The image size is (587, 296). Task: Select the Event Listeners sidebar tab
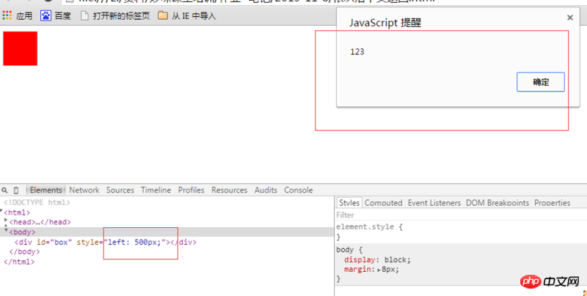pyautogui.click(x=434, y=202)
